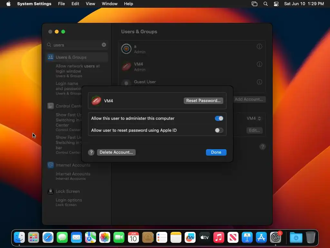330x248 pixels.
Task: Open App Store from the Dock
Action: coord(261,237)
